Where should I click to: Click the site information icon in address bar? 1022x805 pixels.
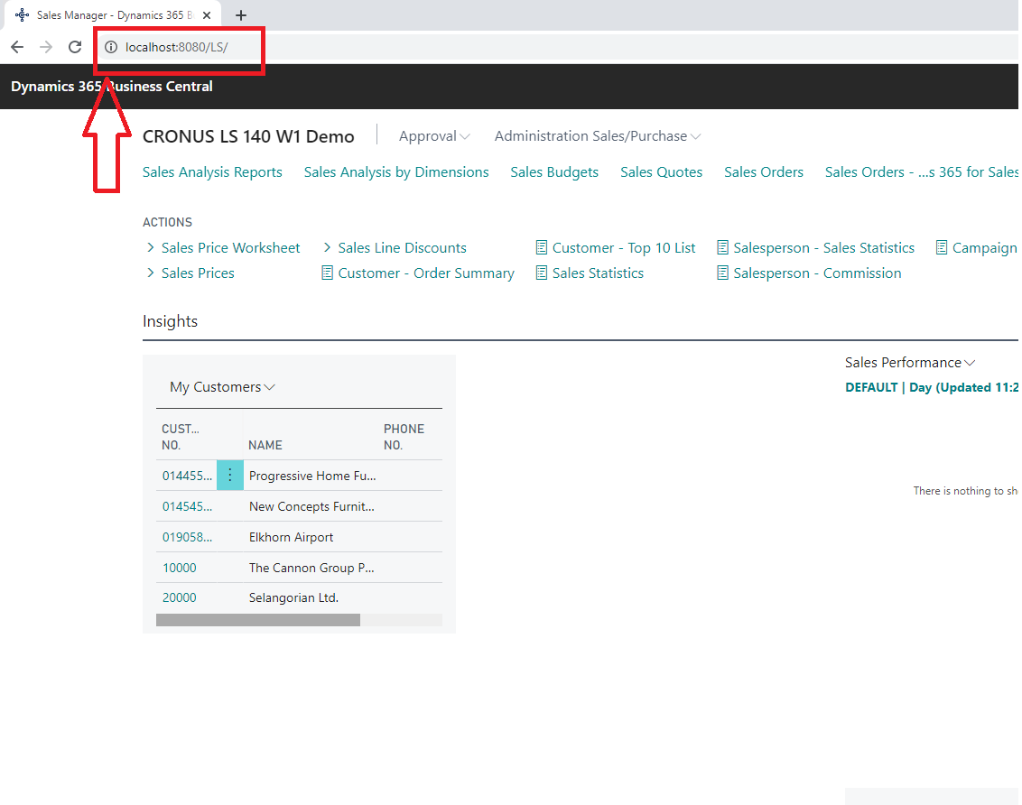111,47
